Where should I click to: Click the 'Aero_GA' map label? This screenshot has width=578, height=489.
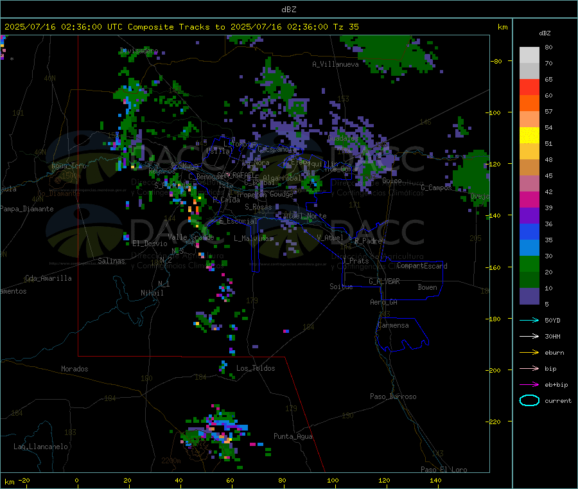point(384,302)
